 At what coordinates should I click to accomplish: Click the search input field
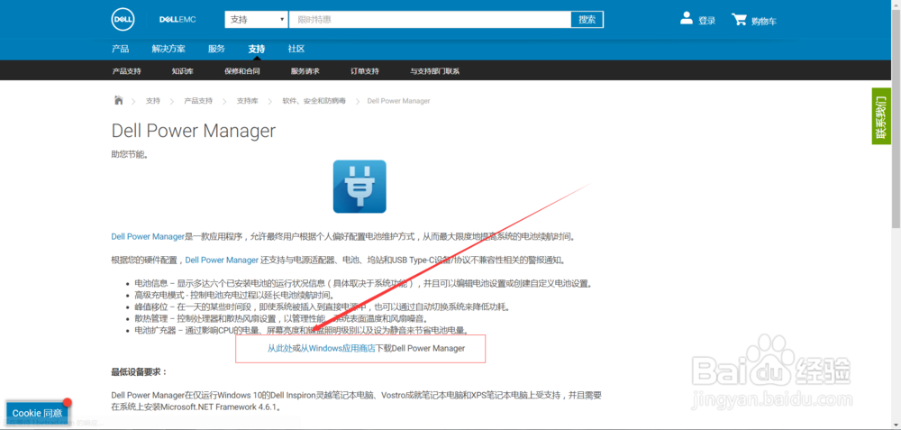[x=430, y=20]
